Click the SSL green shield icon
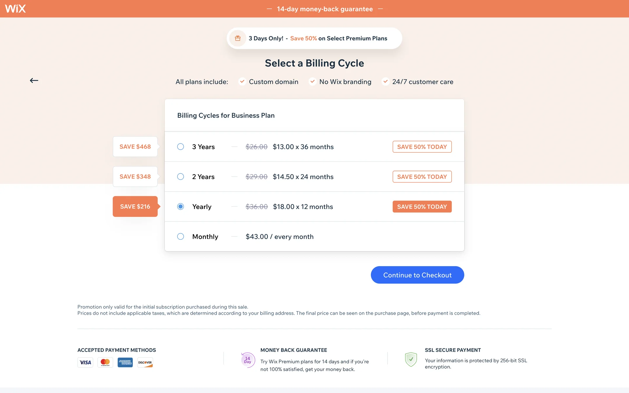629x393 pixels. coord(411,359)
